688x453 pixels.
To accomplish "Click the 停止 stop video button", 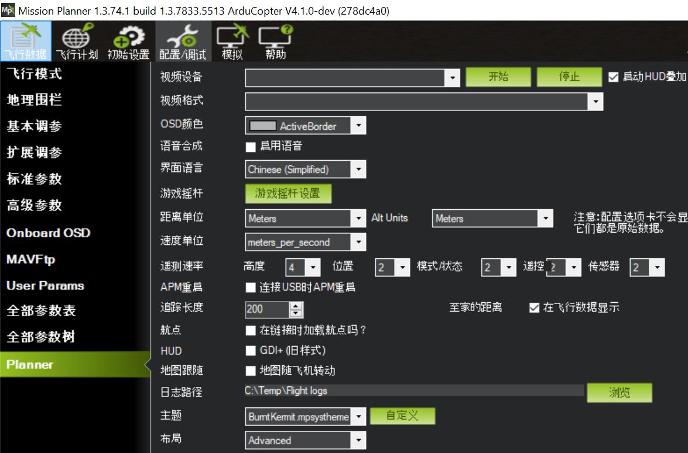I will 569,77.
